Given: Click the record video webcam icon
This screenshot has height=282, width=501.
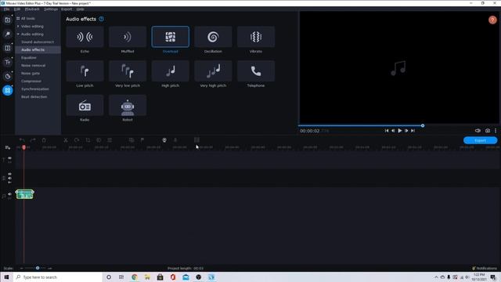Looking at the screenshot, I should (164, 140).
